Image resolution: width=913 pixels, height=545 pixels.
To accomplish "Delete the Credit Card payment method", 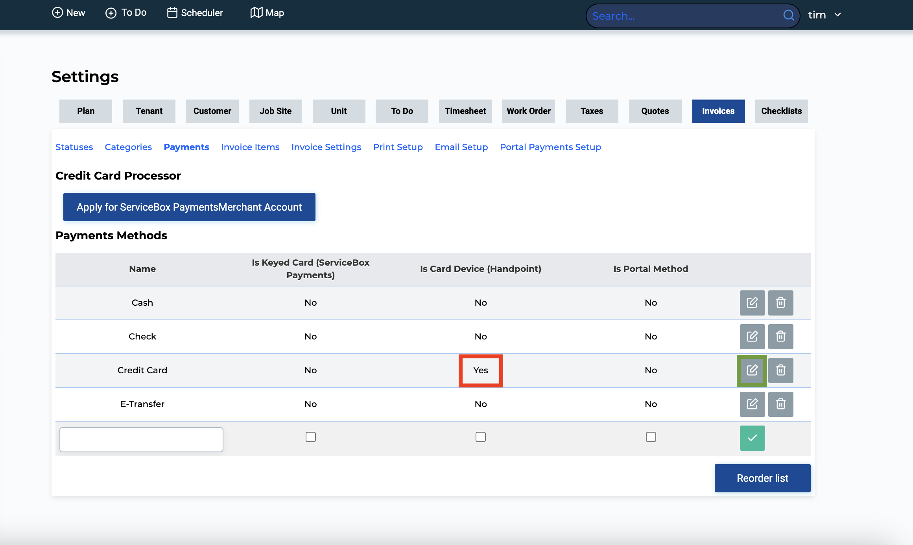I will coord(780,370).
